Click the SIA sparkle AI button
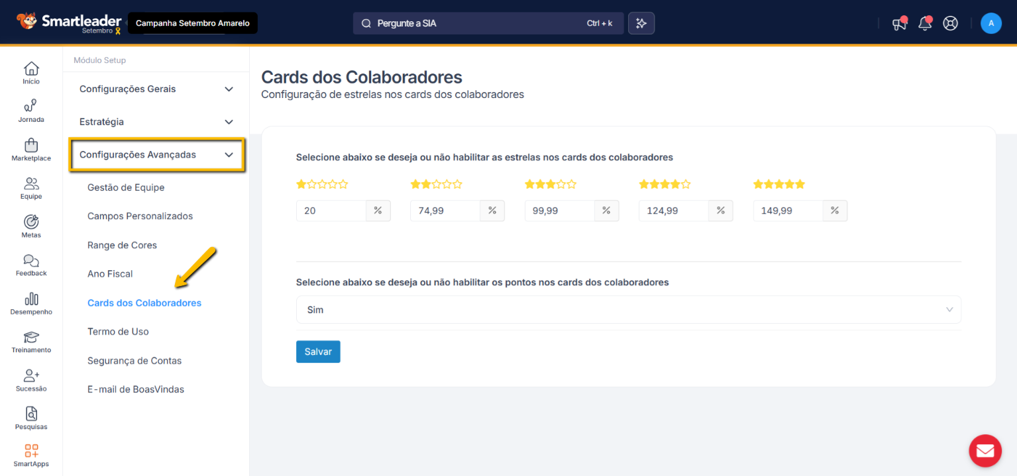The width and height of the screenshot is (1017, 476). coord(641,23)
